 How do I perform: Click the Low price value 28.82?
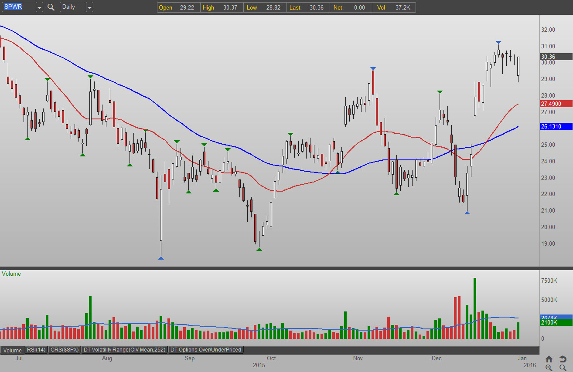pos(273,7)
